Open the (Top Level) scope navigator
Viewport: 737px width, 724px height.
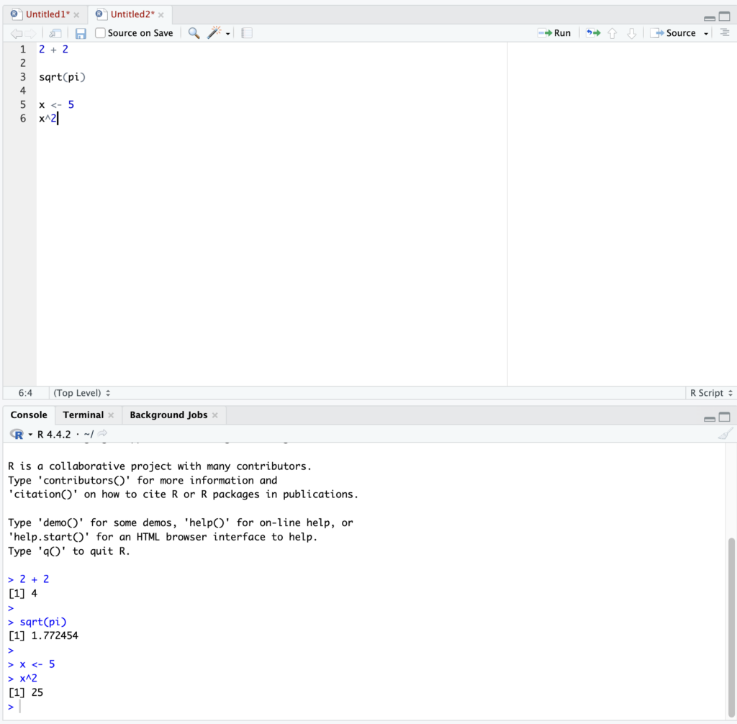[x=82, y=393]
